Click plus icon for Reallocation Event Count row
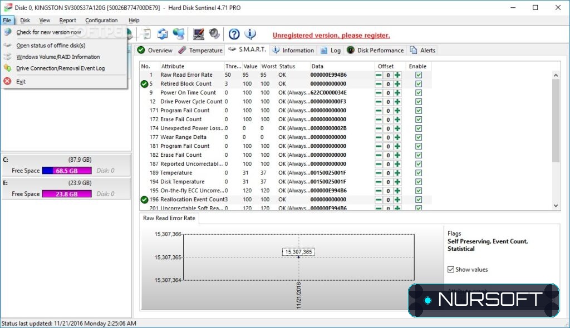Screen dimensions: 570x328 (x=397, y=200)
